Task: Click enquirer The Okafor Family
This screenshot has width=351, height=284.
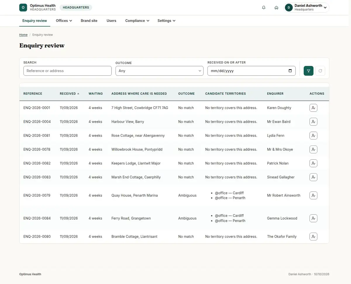Action: tap(282, 236)
